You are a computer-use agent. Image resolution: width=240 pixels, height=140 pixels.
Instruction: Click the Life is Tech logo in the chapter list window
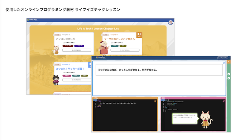pos(32,20)
